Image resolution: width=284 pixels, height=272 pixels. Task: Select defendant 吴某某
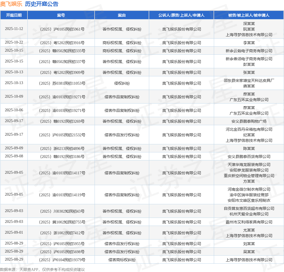click(249, 252)
